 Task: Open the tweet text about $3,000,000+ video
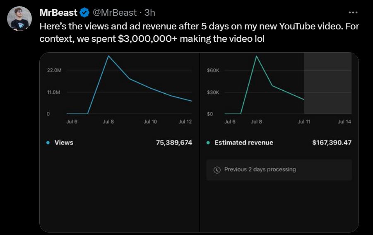pos(199,32)
